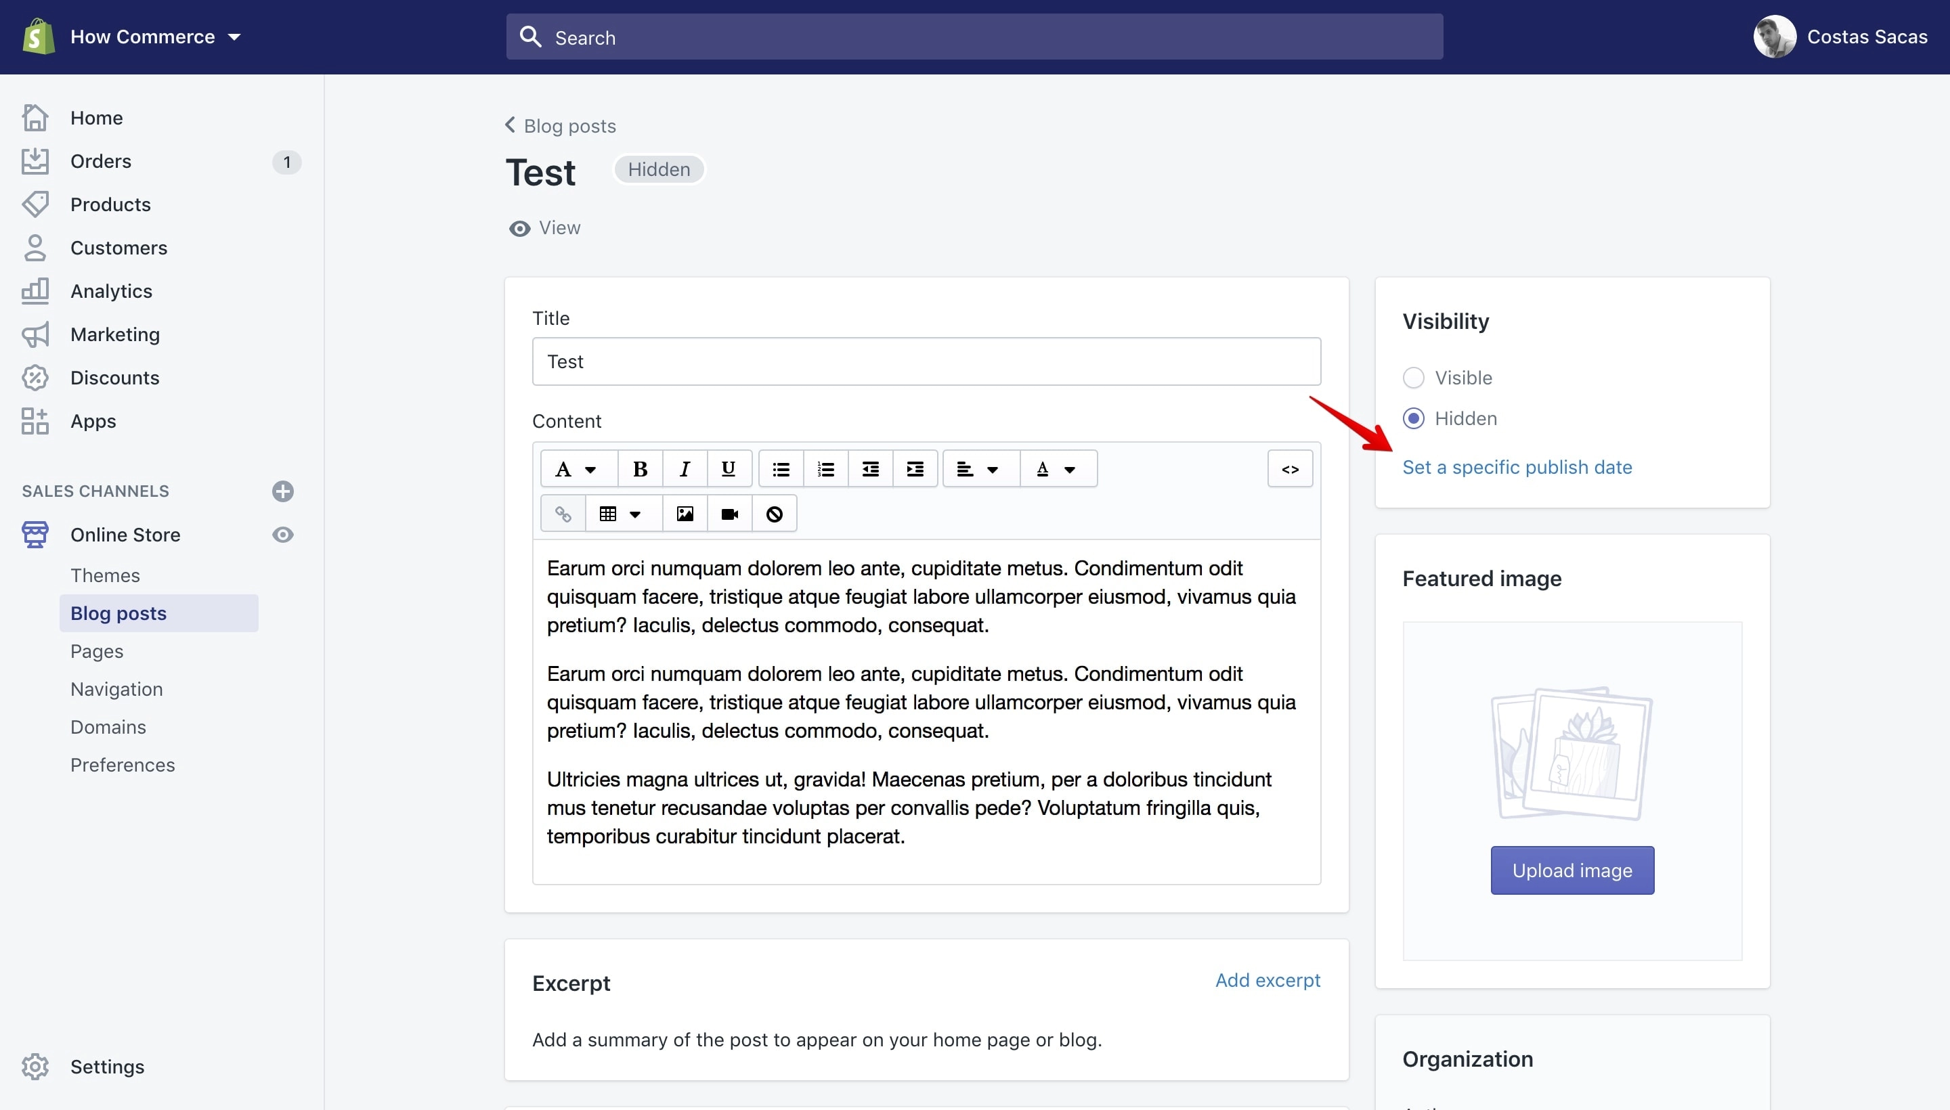Insert a bulleted list
1950x1110 pixels.
[x=781, y=469]
